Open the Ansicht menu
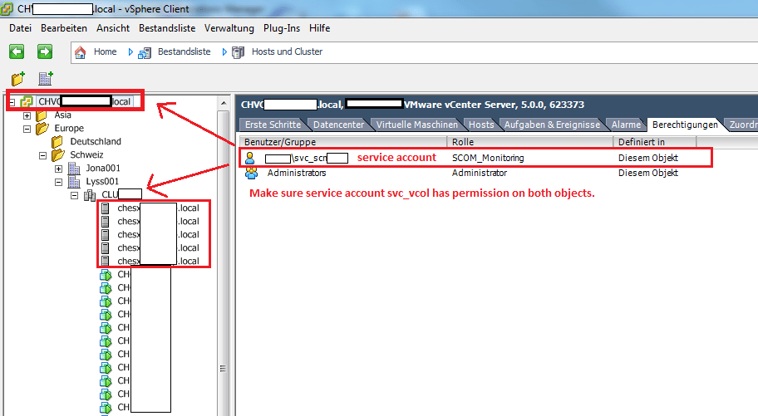The height and width of the screenshot is (416, 758). pos(113,28)
